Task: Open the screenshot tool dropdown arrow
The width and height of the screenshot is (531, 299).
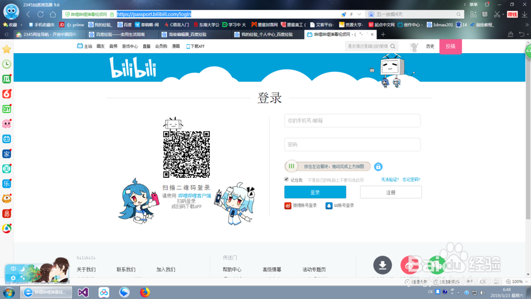Action: click(503, 14)
